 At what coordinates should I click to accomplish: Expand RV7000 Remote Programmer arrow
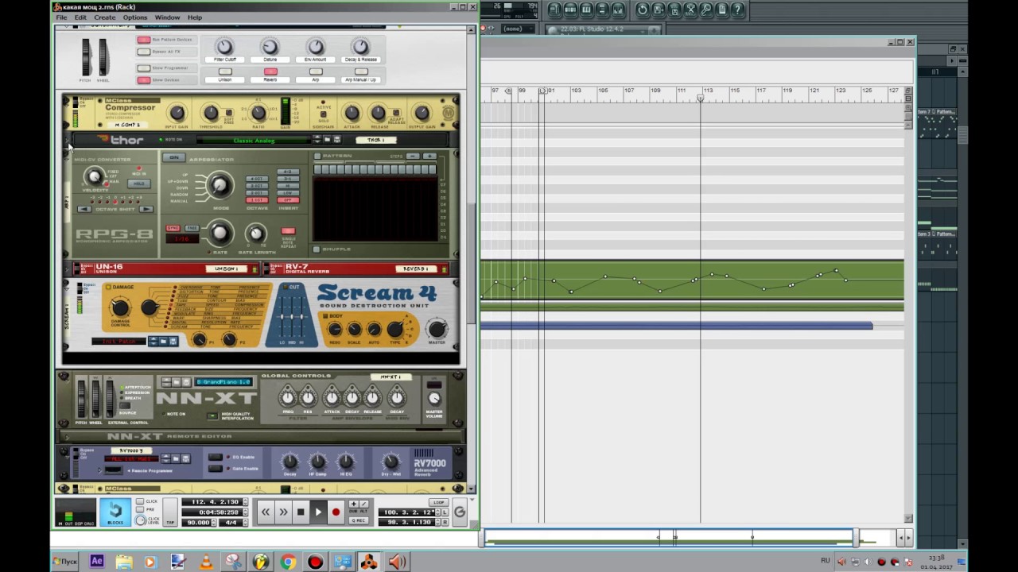click(100, 470)
